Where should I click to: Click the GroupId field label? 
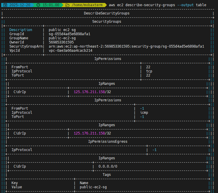17,34
